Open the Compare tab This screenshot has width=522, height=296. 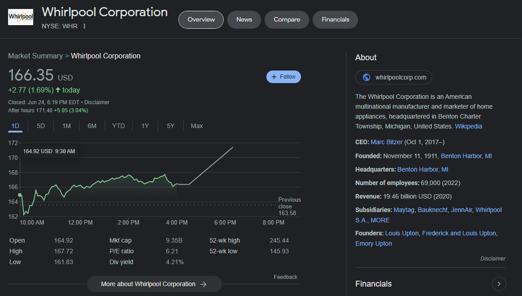pos(287,20)
